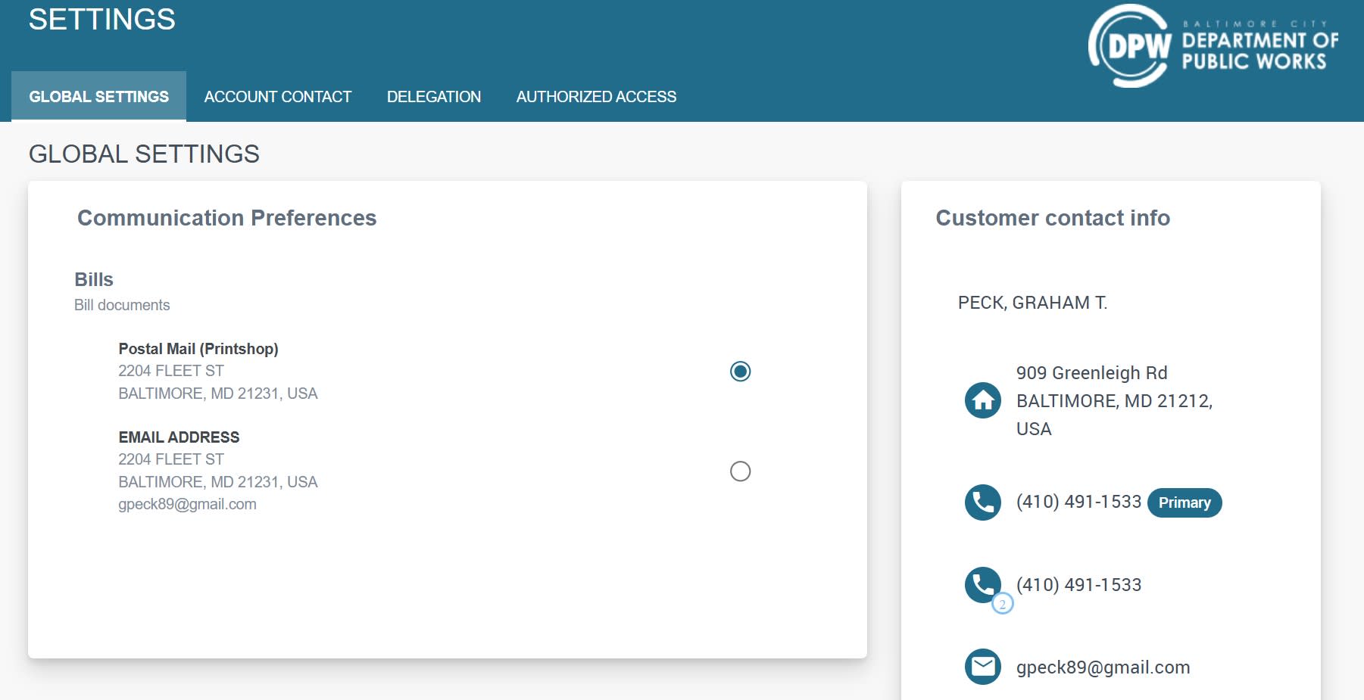Click the customer name PECK, GRAHAM T.
This screenshot has height=700, width=1364.
(x=1032, y=303)
